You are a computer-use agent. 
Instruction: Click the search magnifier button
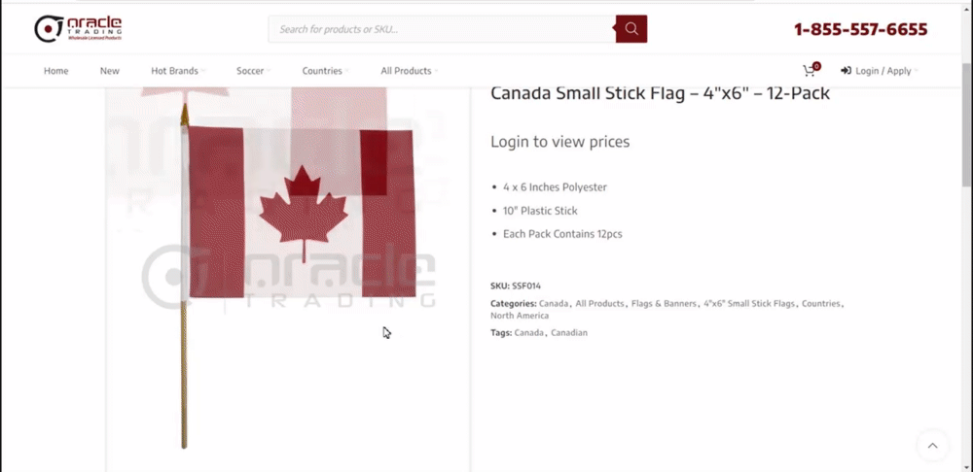(631, 29)
